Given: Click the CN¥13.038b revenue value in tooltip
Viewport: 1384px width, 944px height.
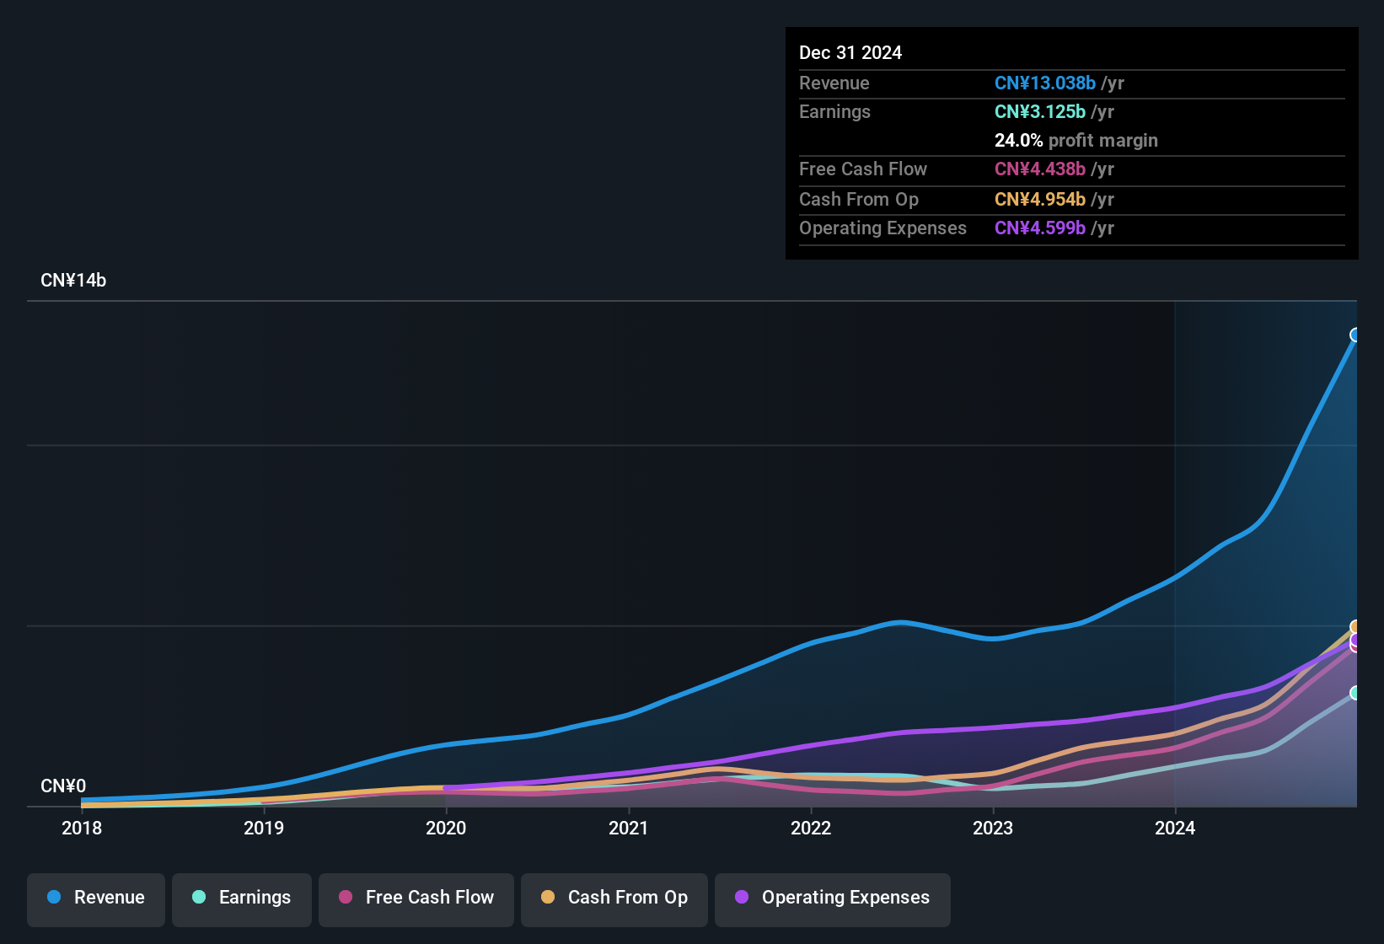Looking at the screenshot, I should point(1045,83).
